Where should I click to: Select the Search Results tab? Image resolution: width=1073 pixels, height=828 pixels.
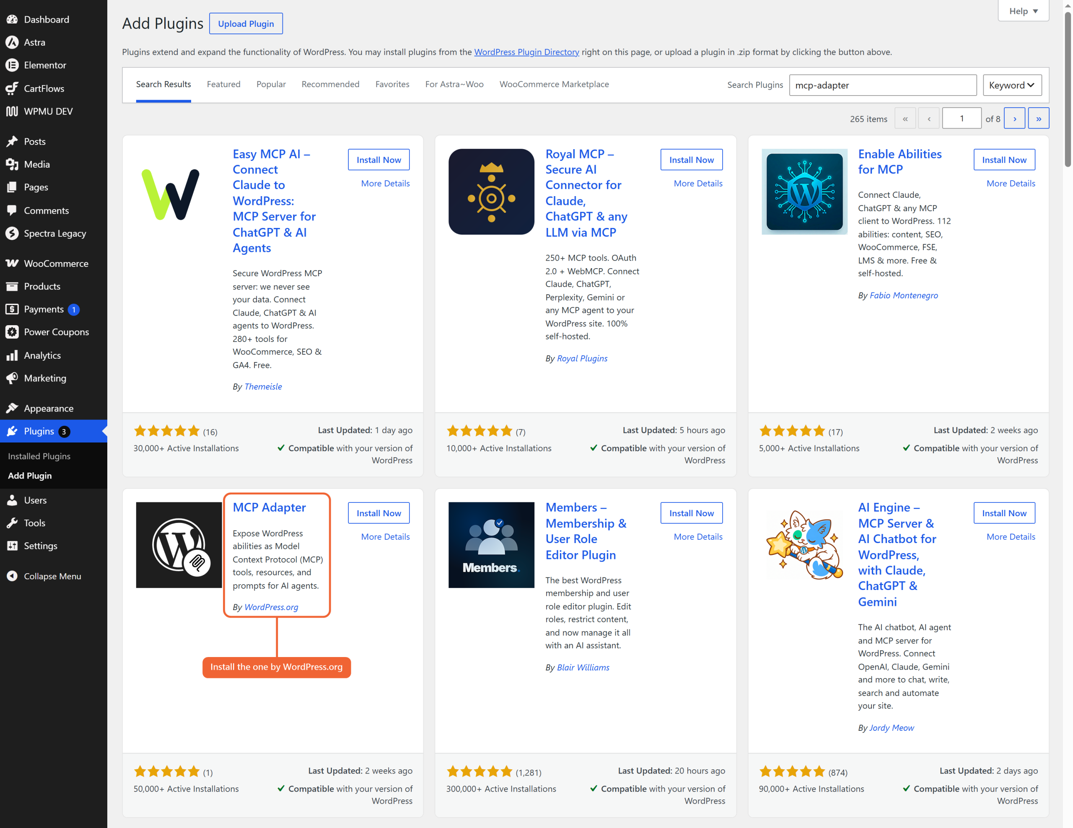point(163,84)
